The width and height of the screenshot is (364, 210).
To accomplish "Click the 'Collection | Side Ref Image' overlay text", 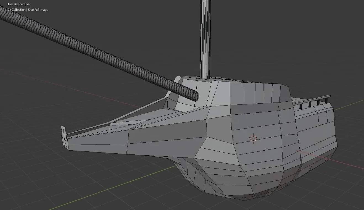I will coord(27,10).
